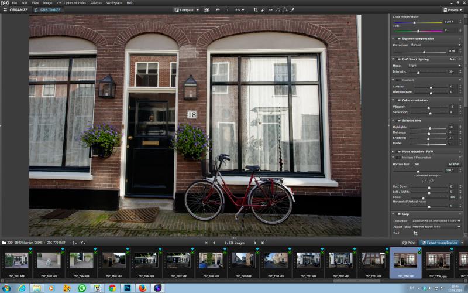The image size is (468, 293).
Task: Open the File menu
Action: coord(14,3)
